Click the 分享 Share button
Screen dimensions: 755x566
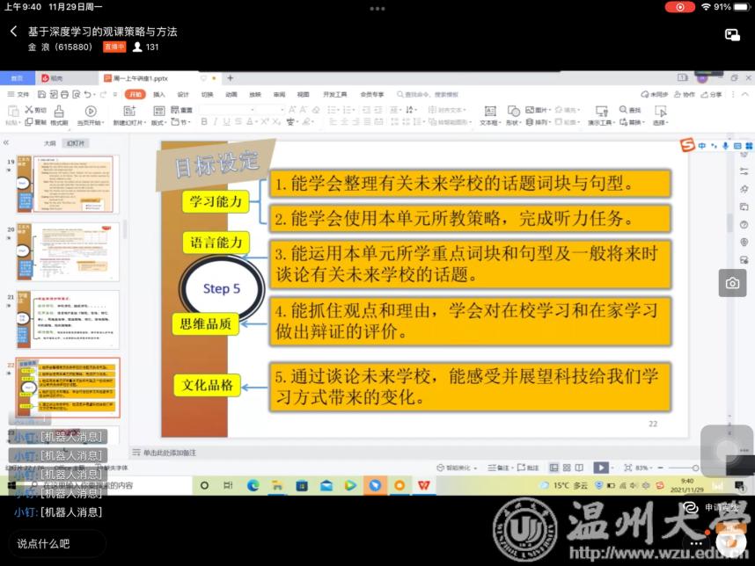(711, 94)
